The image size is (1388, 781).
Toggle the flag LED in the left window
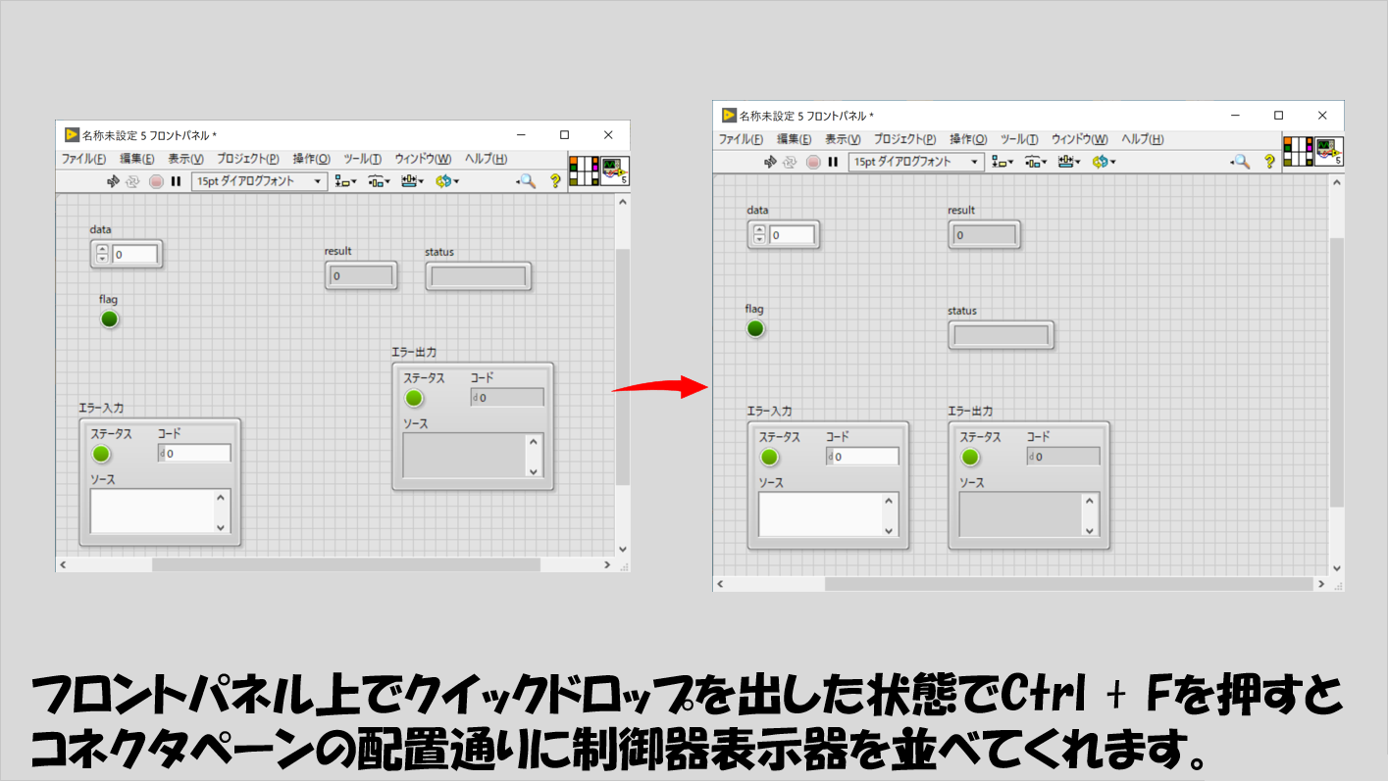click(x=109, y=318)
